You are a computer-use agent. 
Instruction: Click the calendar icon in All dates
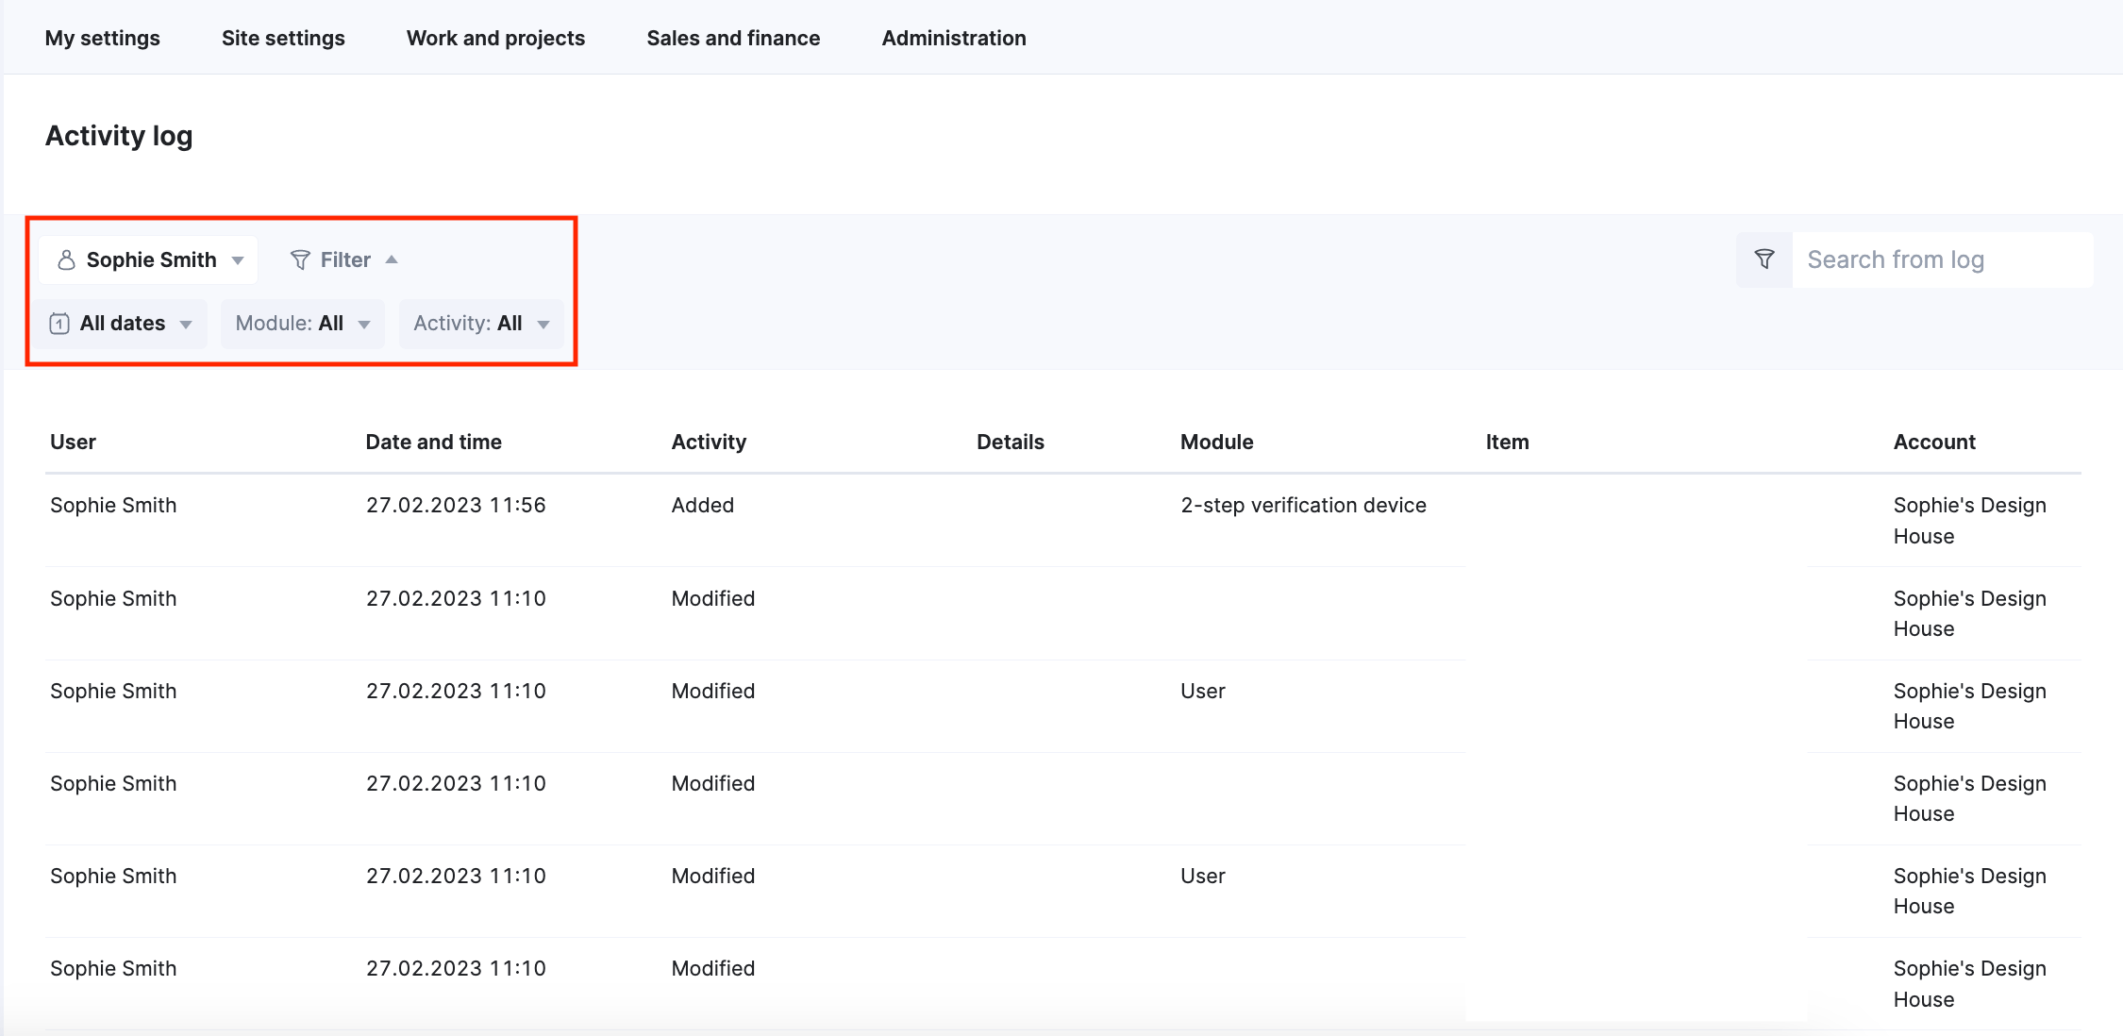point(59,324)
